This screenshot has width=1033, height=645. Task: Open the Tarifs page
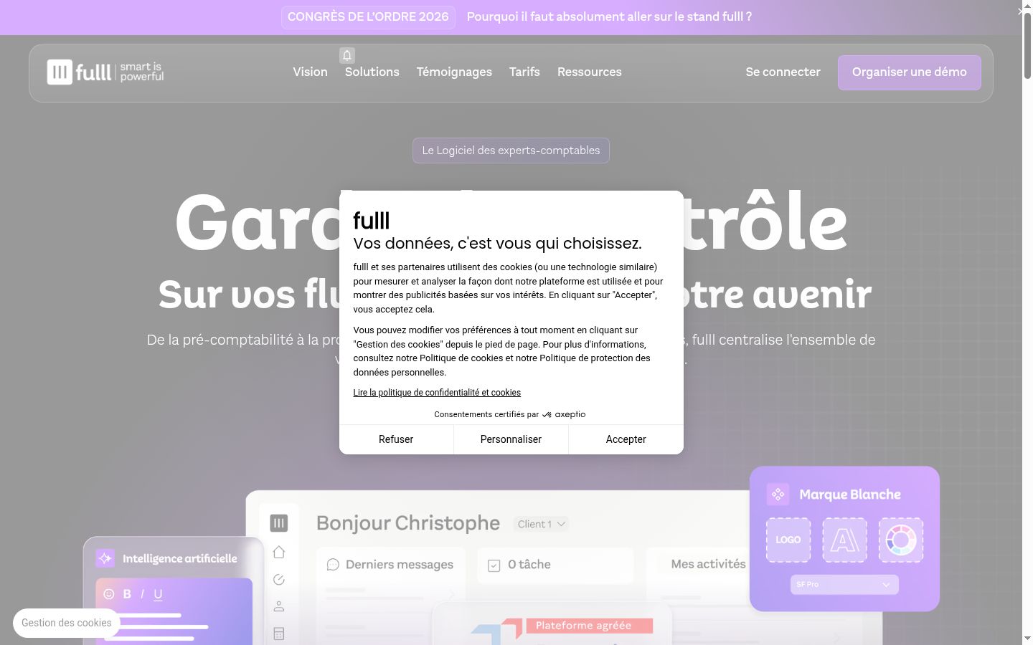click(x=524, y=72)
